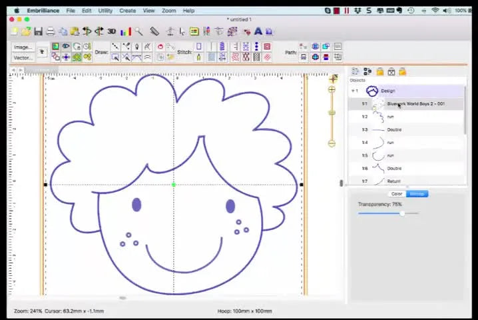This screenshot has height=320, width=478.
Task: Open the File menu
Action: 71,11
